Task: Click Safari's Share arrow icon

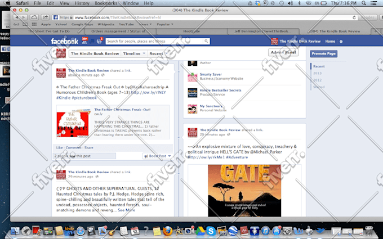Action: [45, 17]
